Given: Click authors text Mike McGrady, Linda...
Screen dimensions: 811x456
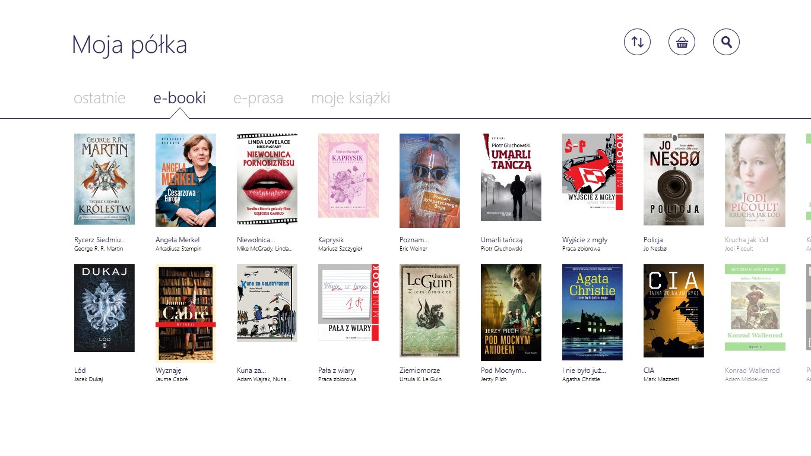Looking at the screenshot, I should coord(264,249).
